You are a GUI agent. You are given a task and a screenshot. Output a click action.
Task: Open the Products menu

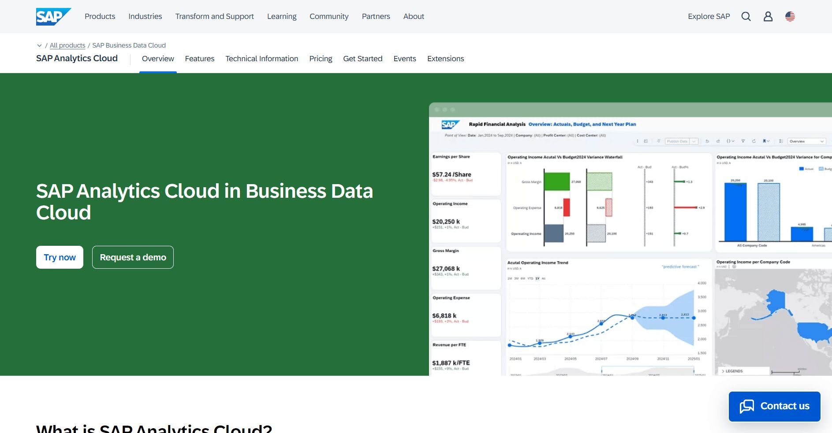(100, 17)
